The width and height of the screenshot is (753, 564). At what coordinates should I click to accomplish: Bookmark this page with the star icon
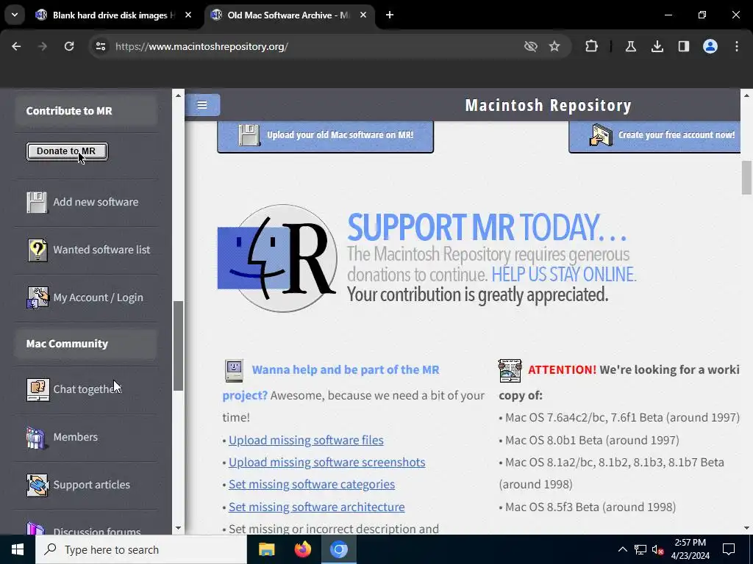(554, 46)
